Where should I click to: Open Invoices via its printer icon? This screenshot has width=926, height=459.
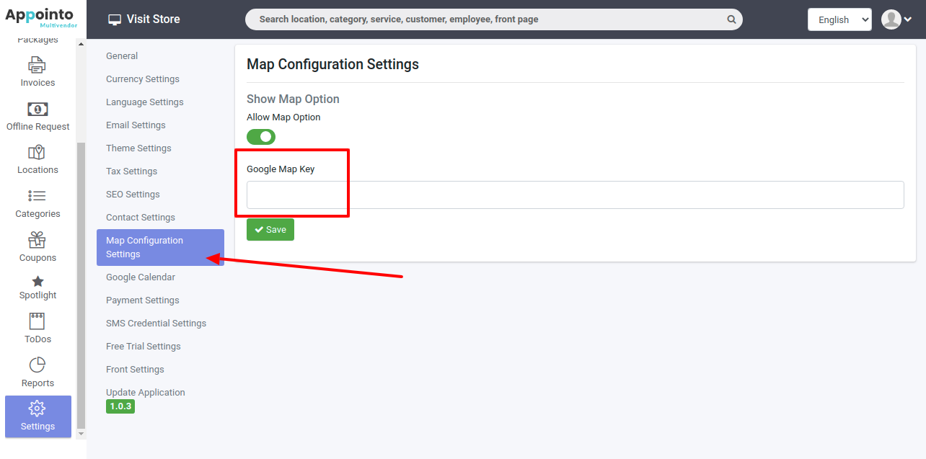[38, 65]
